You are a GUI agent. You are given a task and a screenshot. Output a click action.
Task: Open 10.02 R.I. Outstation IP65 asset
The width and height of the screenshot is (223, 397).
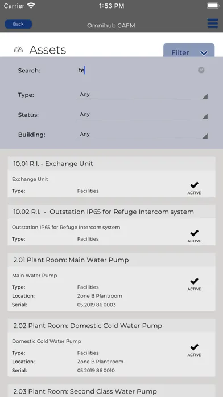click(111, 225)
